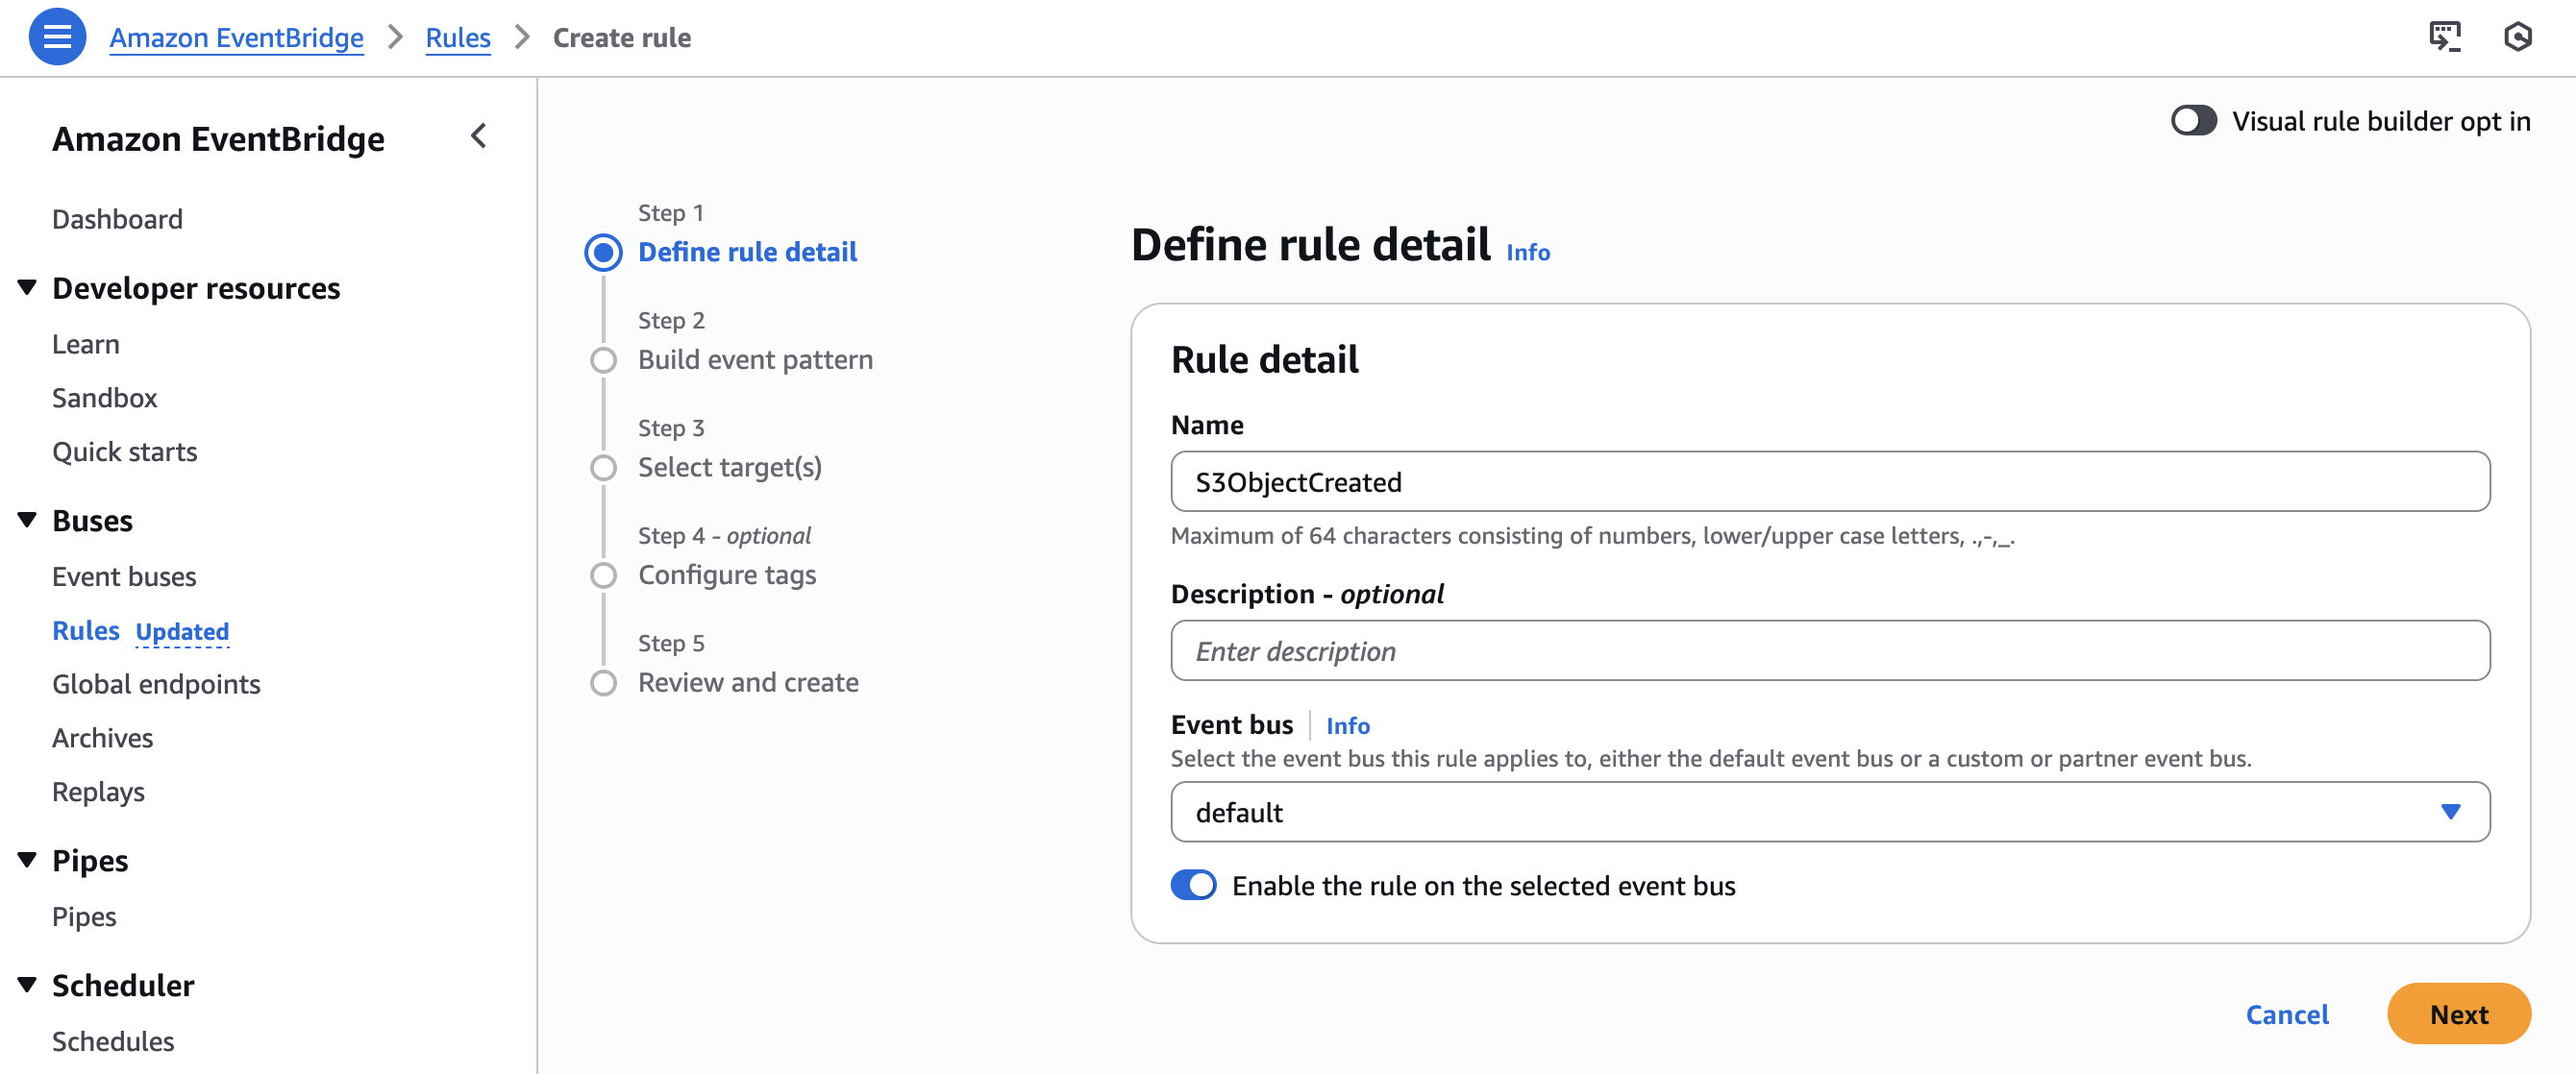Screen dimensions: 2576x1074
Task: Collapse the Developer resources section
Action: tap(28, 288)
